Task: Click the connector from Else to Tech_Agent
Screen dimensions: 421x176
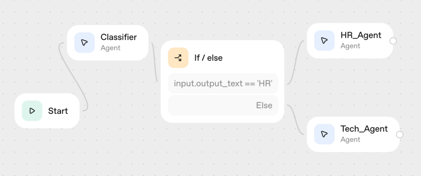Action: pos(297,120)
